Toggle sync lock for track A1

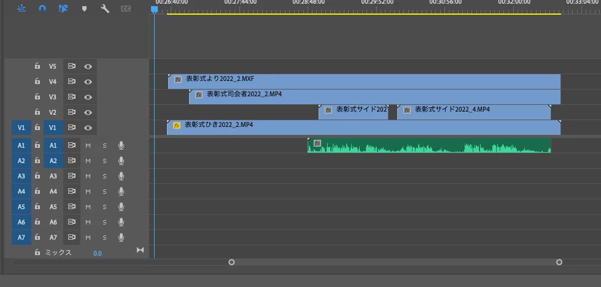(72, 145)
